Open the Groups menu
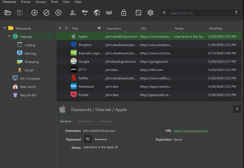244x168 pixels. (x=41, y=2)
